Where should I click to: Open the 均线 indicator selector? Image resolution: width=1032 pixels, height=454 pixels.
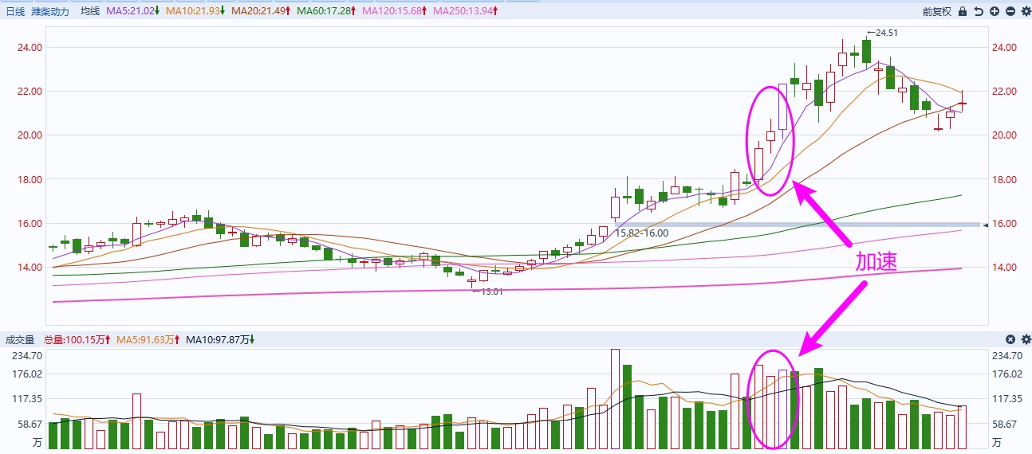pyautogui.click(x=90, y=11)
